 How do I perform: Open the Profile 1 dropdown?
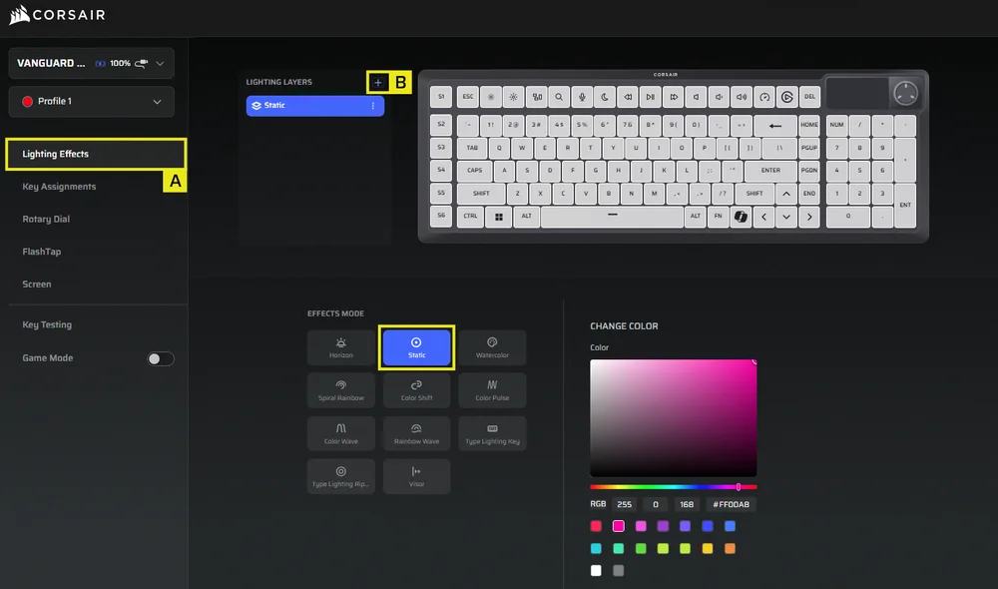(x=157, y=102)
